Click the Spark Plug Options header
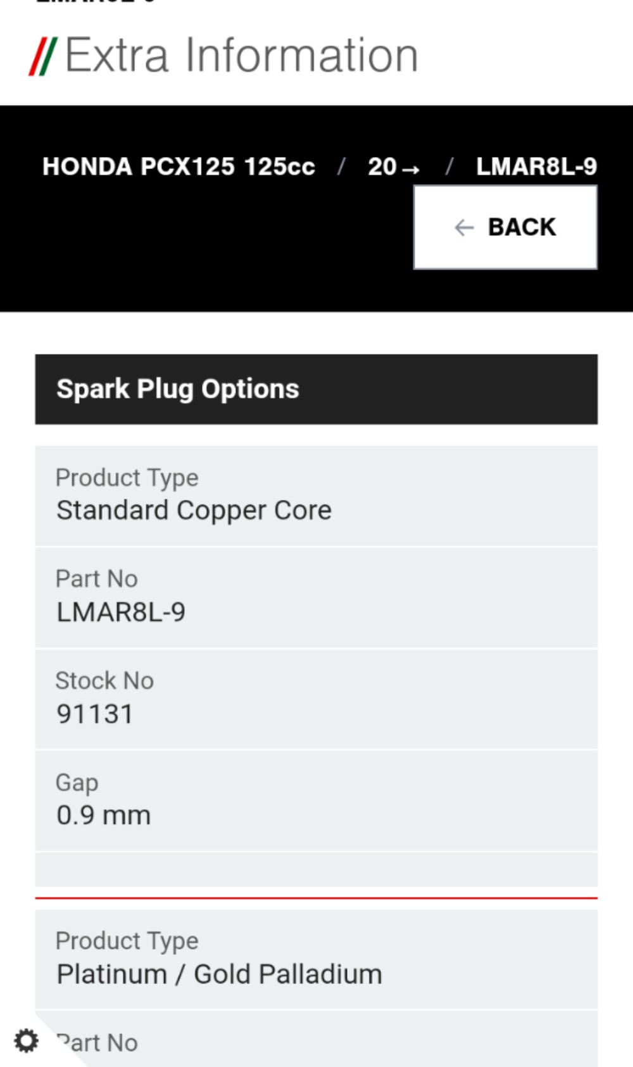 (177, 389)
